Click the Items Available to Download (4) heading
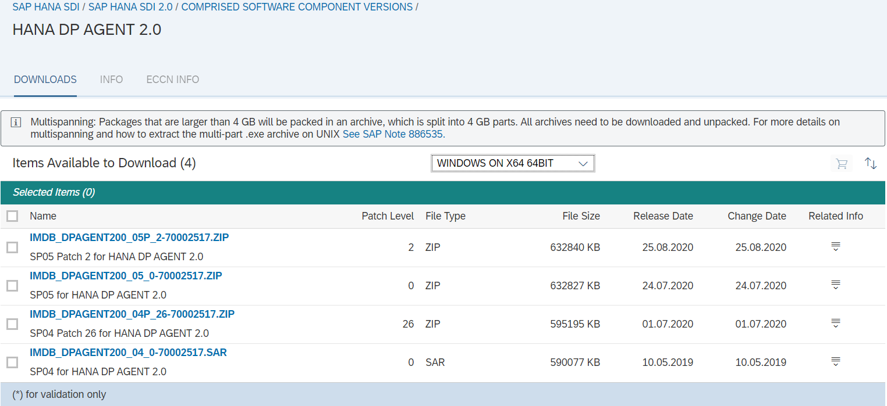The height and width of the screenshot is (406, 887). [x=104, y=163]
